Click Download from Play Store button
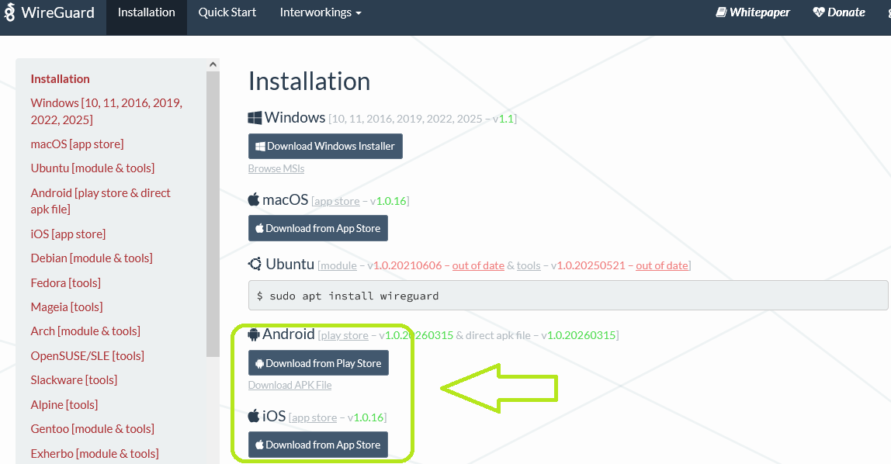Image resolution: width=891 pixels, height=464 pixels. (x=319, y=363)
